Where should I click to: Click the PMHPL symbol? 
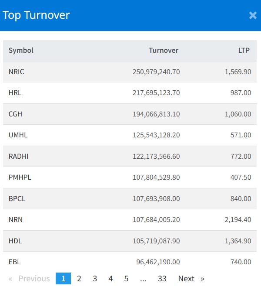20,178
